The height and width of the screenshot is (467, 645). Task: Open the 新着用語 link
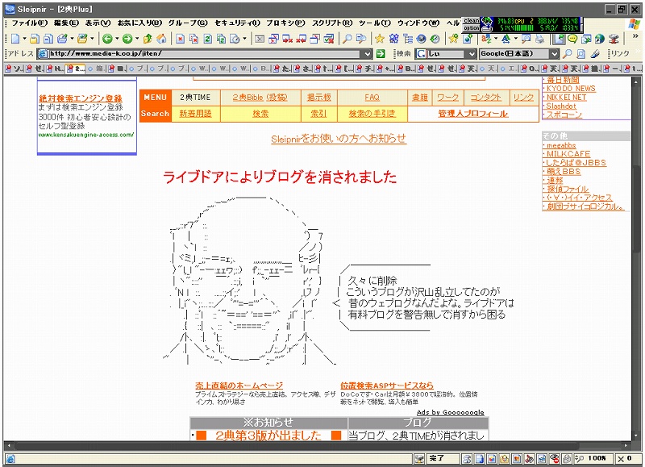(195, 114)
